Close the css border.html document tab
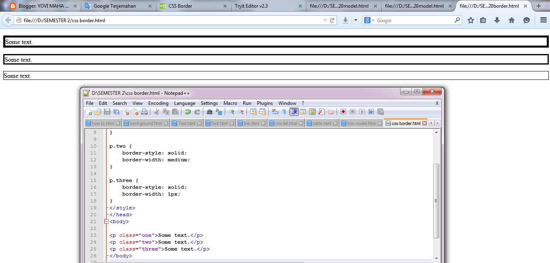This screenshot has width=550, height=263. click(424, 123)
